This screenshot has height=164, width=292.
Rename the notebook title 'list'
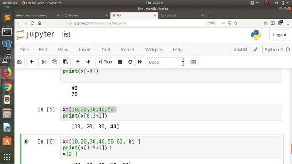[x=66, y=35]
